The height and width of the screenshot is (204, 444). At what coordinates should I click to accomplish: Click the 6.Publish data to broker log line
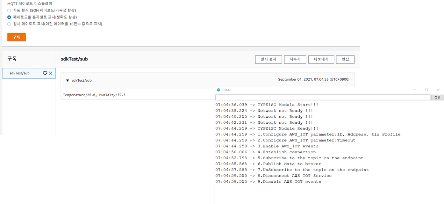pyautogui.click(x=268, y=164)
